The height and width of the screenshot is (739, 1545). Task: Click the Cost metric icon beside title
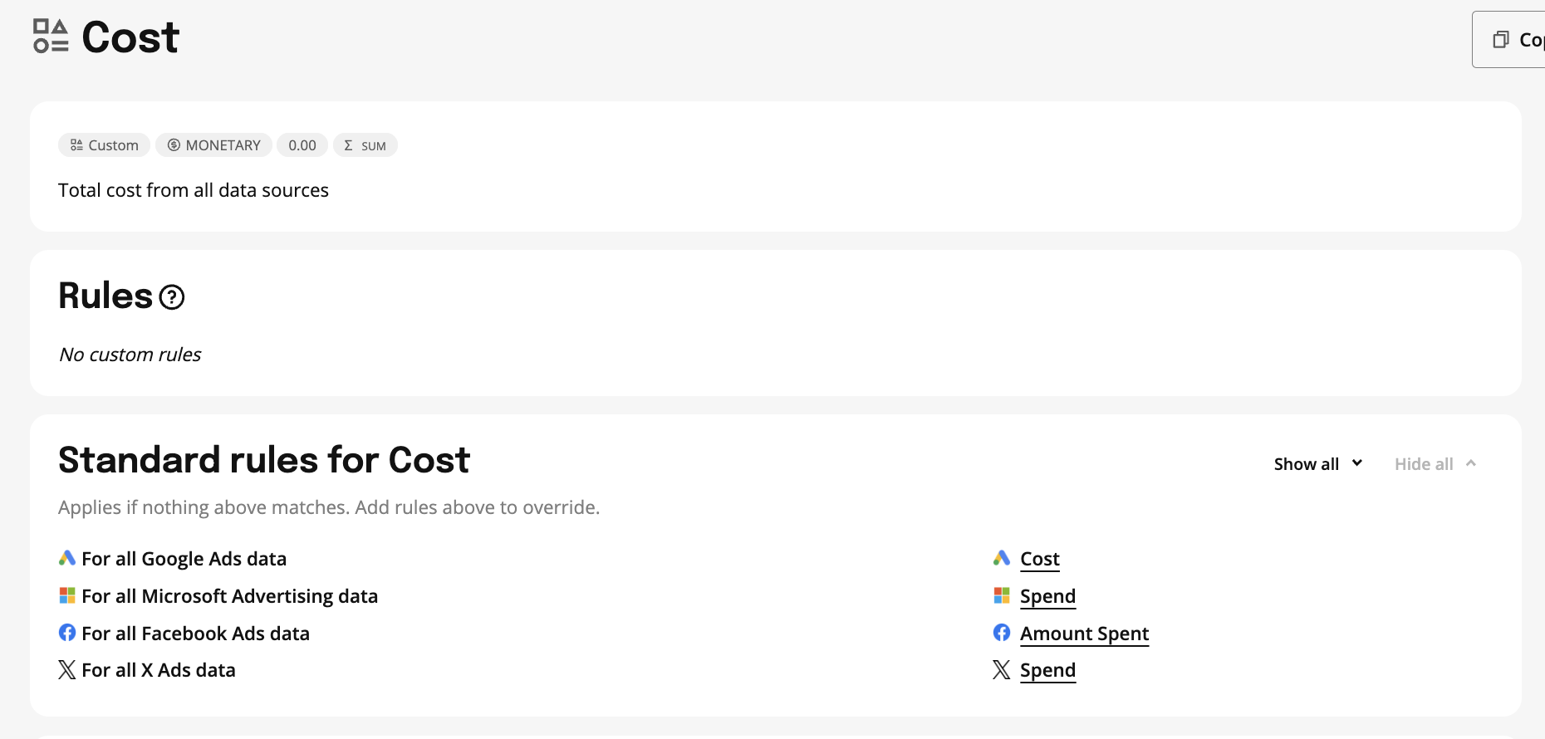(51, 37)
